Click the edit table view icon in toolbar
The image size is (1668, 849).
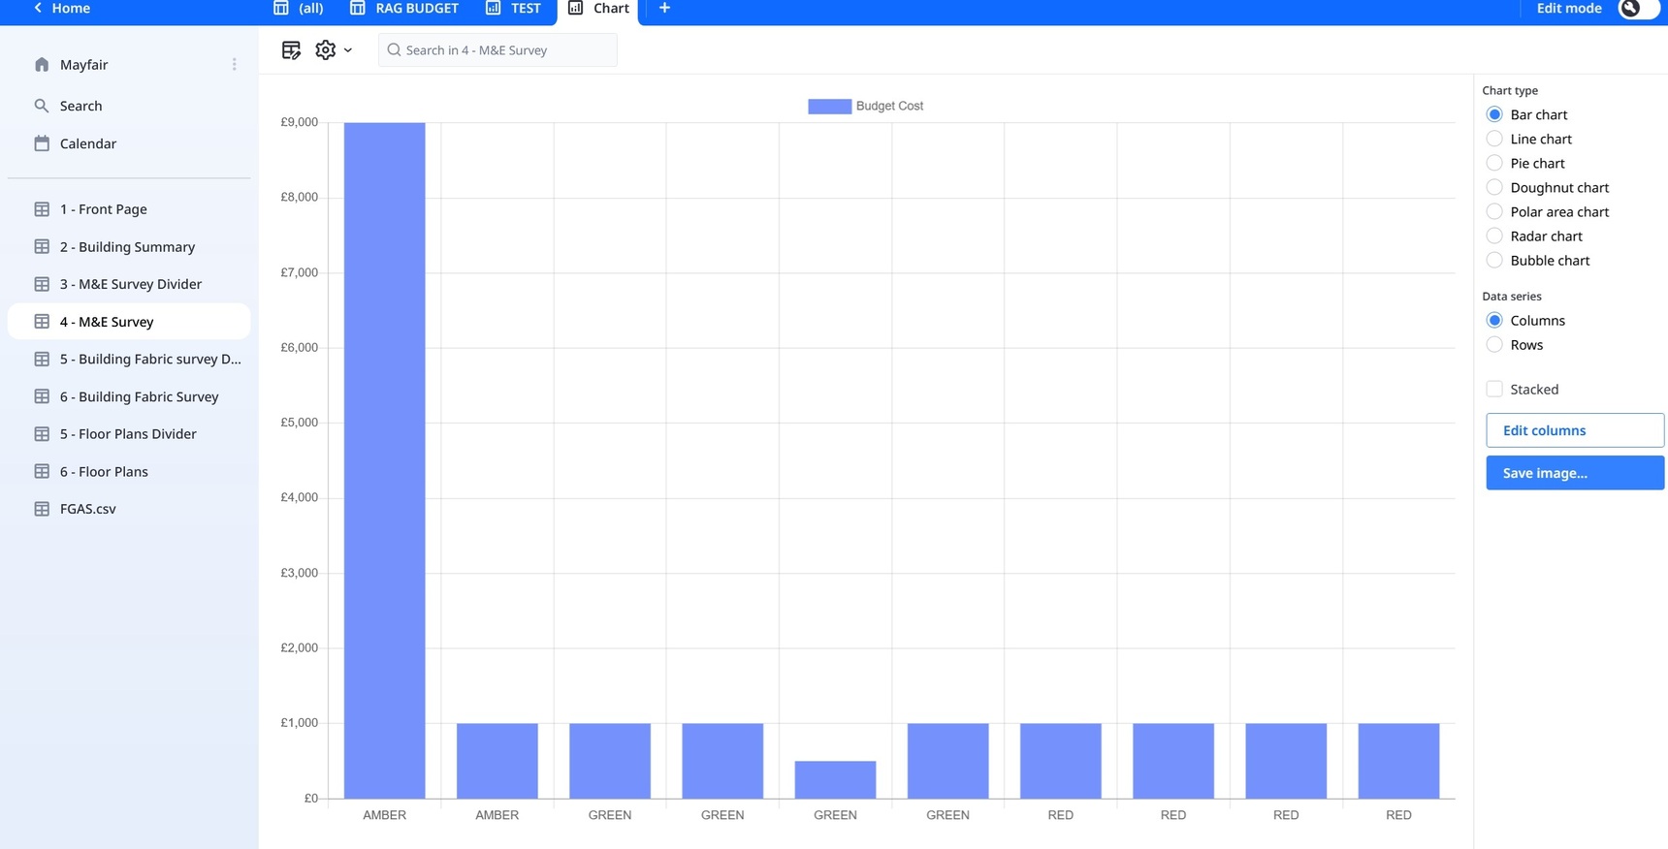[291, 50]
